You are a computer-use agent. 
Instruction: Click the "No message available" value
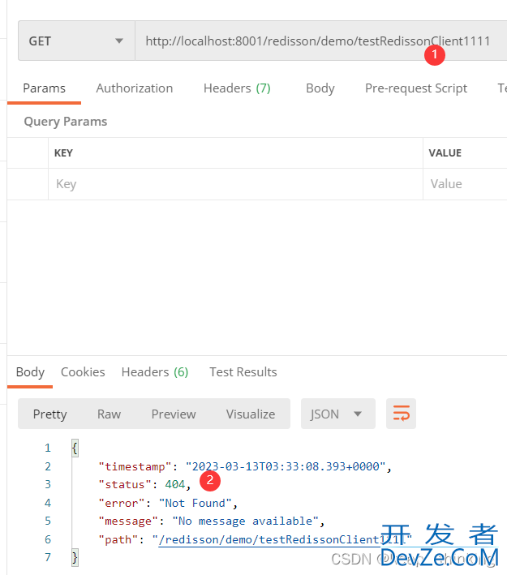246,521
